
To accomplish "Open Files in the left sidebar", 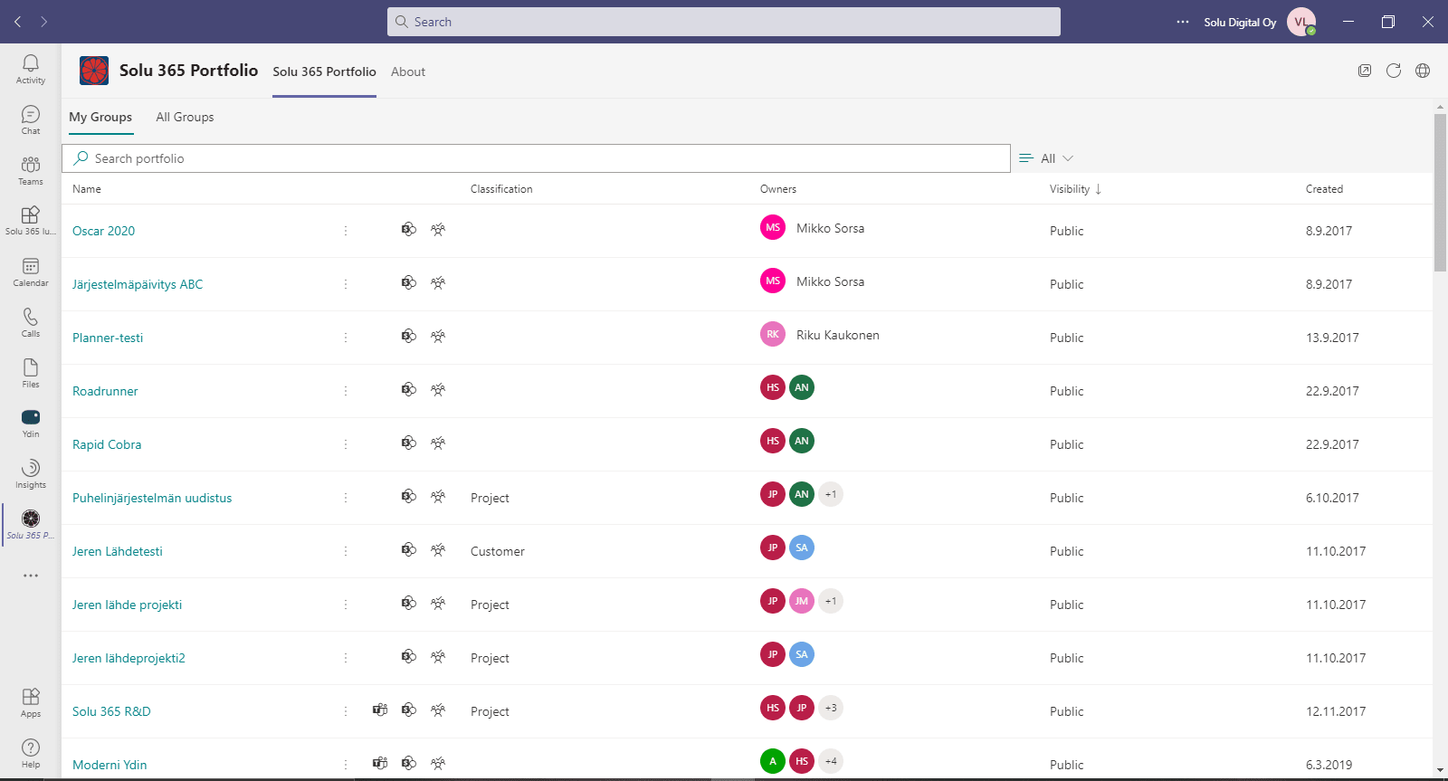I will 31,373.
